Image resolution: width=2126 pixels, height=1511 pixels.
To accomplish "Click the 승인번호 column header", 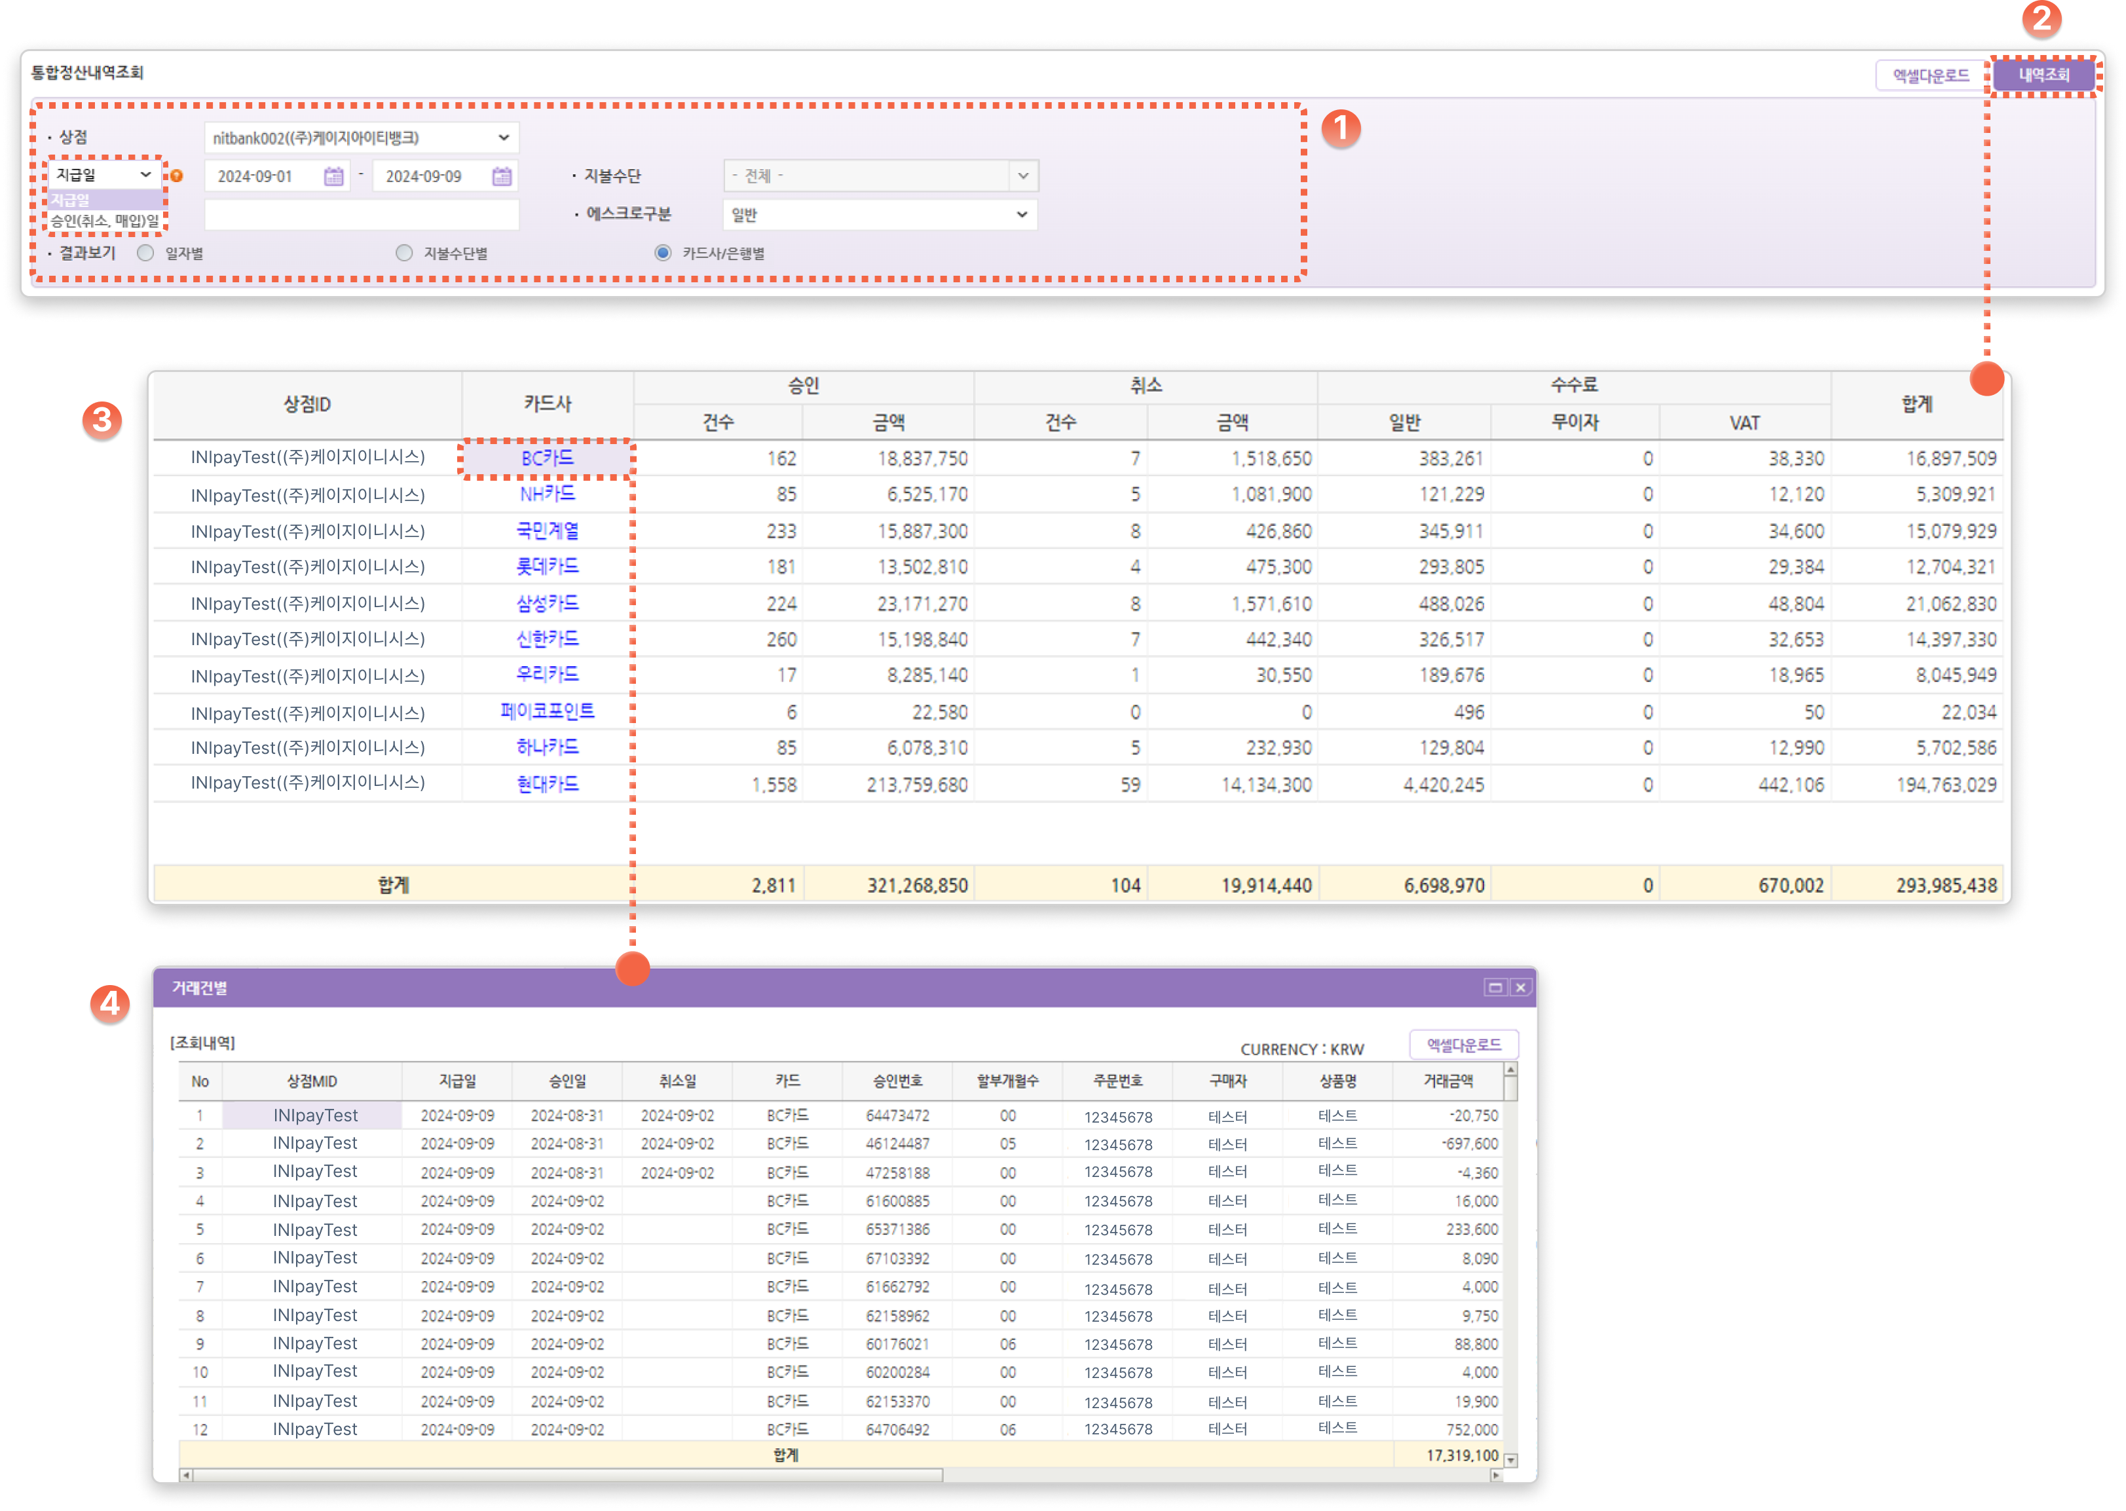I will pyautogui.click(x=897, y=1080).
